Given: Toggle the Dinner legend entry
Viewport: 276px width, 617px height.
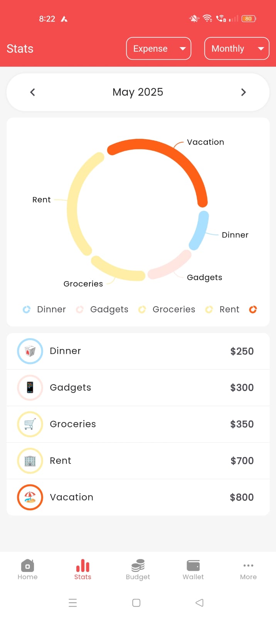Looking at the screenshot, I should (44, 309).
